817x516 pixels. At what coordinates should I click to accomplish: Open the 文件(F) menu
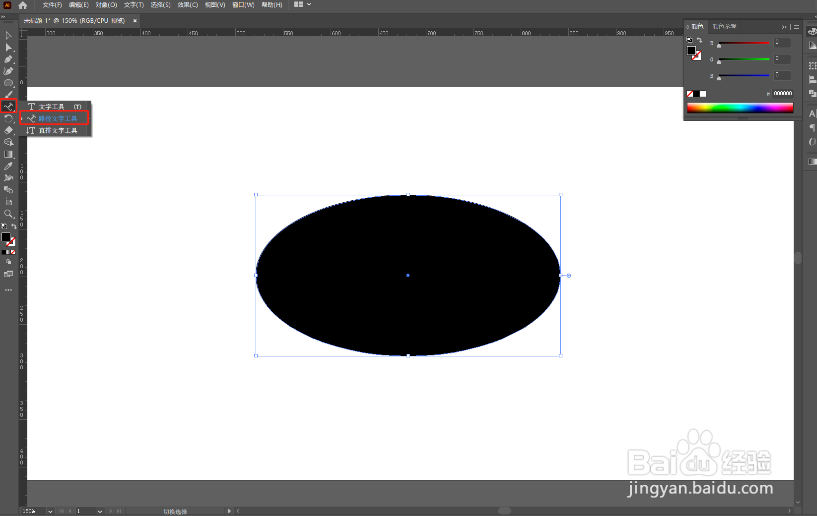[x=52, y=5]
